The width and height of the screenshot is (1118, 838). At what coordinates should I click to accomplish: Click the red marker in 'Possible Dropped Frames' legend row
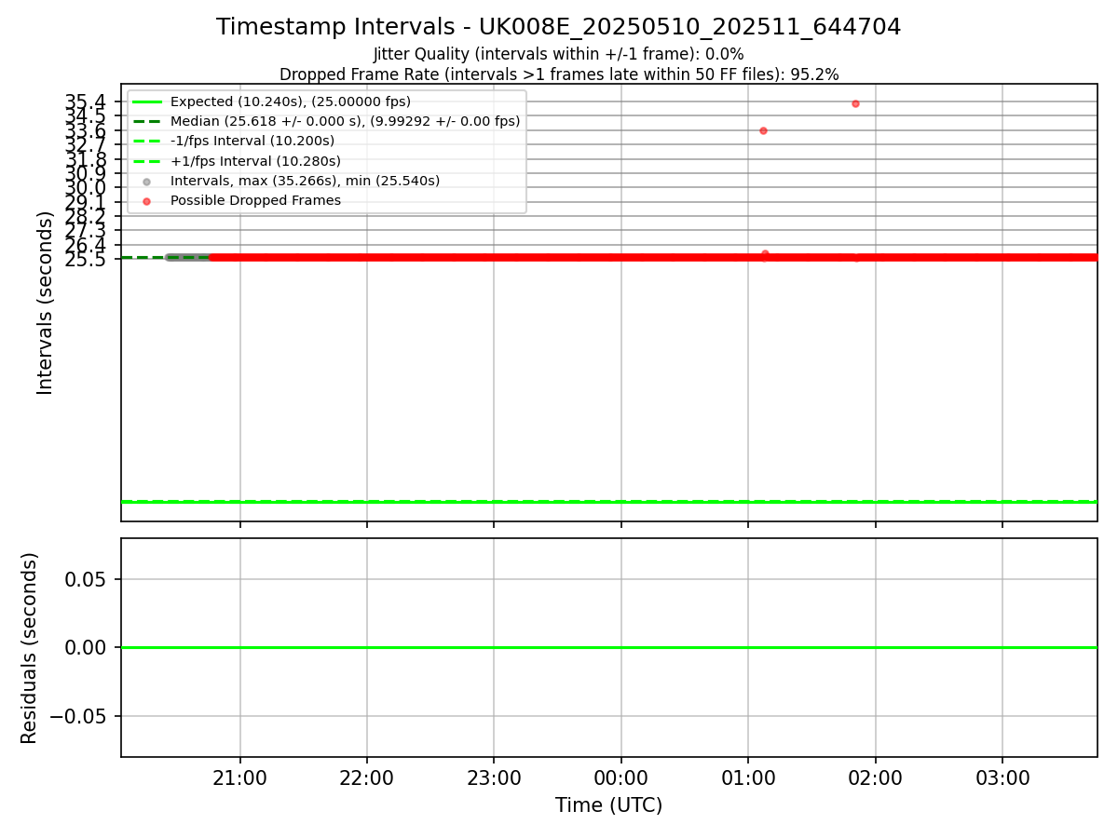click(x=146, y=201)
